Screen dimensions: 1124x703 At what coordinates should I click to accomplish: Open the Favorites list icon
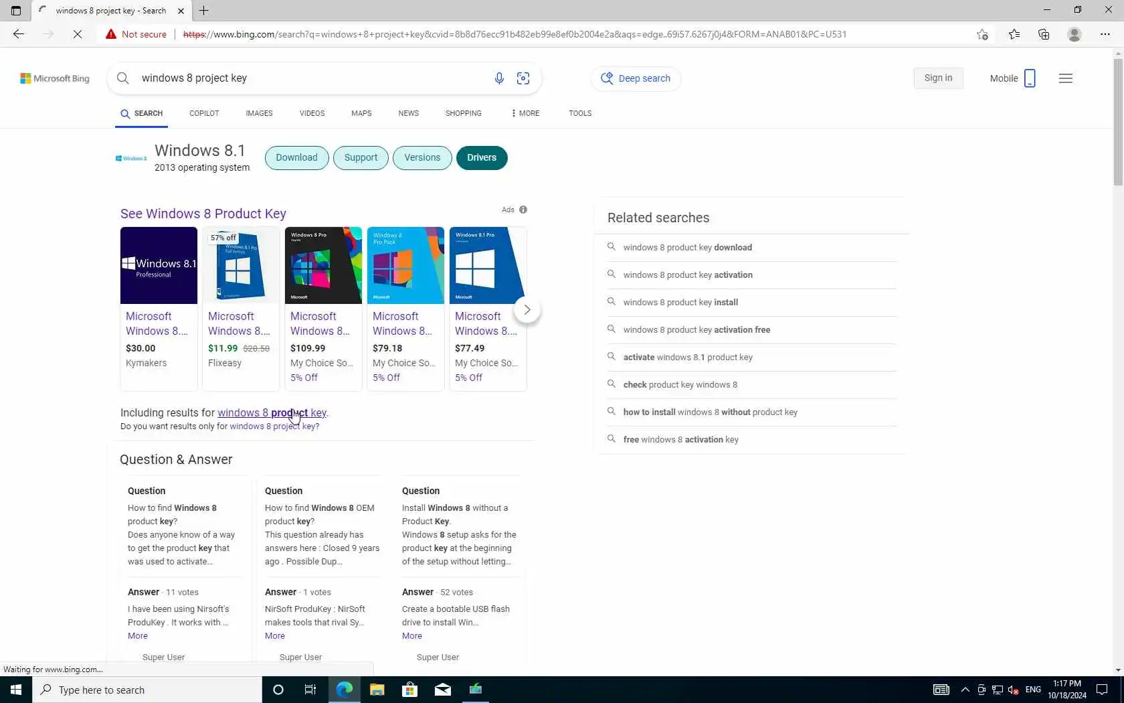[1014, 34]
